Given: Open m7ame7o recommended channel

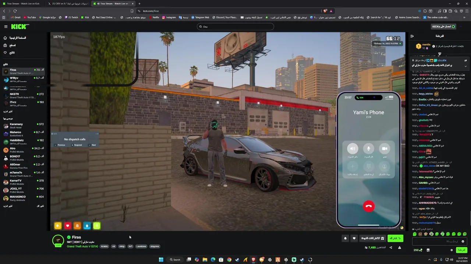Looking at the screenshot, I should coord(24,174).
